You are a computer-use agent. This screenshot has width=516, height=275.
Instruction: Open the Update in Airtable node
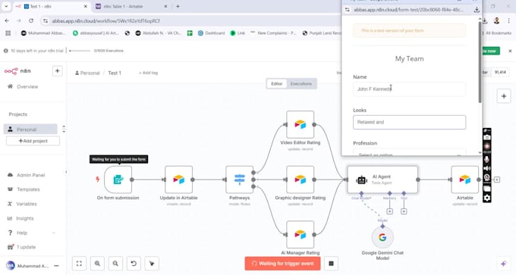point(178,180)
